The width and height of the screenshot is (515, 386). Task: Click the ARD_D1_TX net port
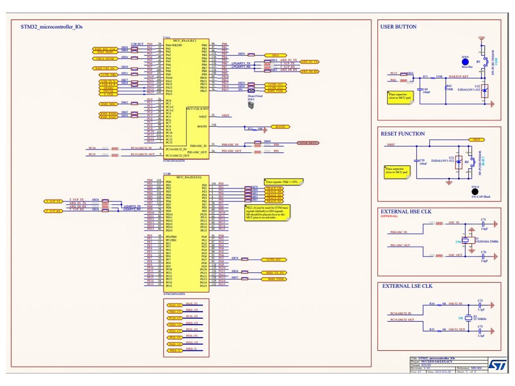[x=309, y=62]
